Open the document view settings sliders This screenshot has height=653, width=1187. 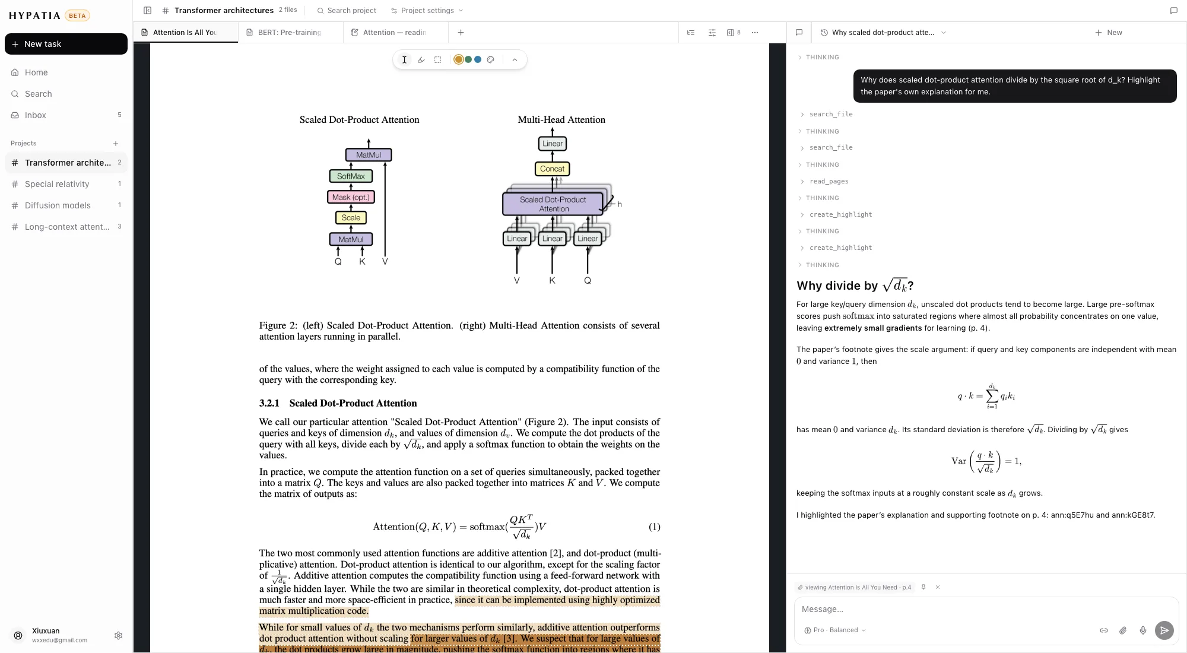tap(712, 33)
